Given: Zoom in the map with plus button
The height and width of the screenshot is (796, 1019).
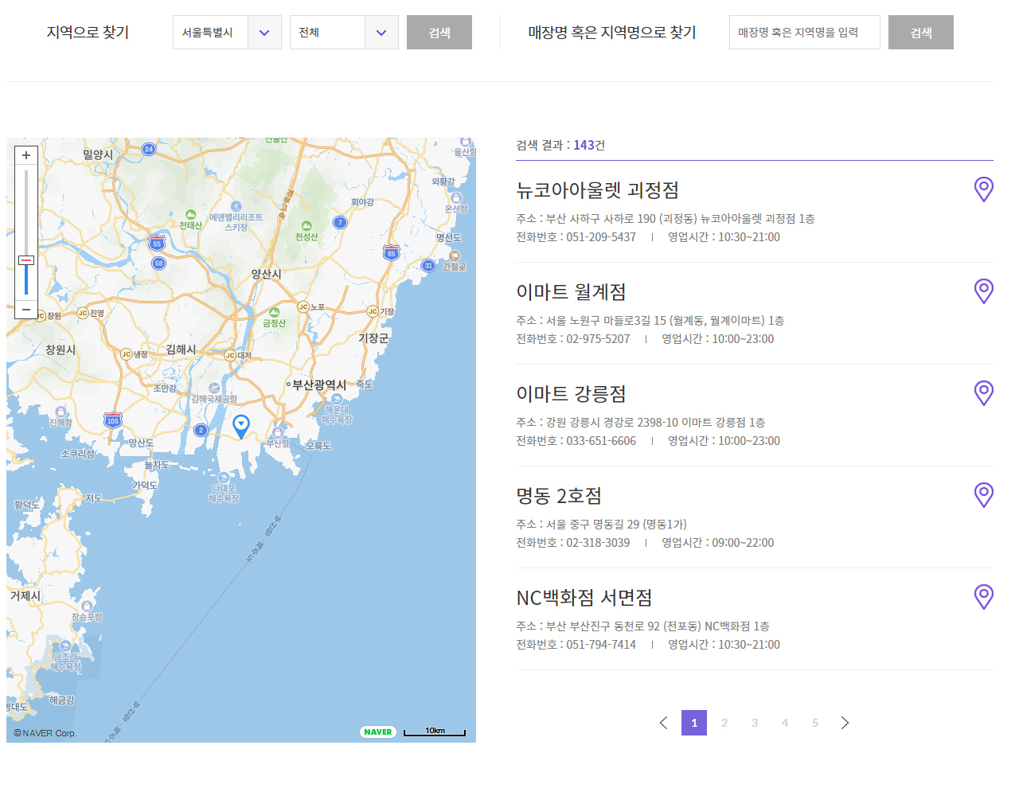Looking at the screenshot, I should [x=26, y=156].
